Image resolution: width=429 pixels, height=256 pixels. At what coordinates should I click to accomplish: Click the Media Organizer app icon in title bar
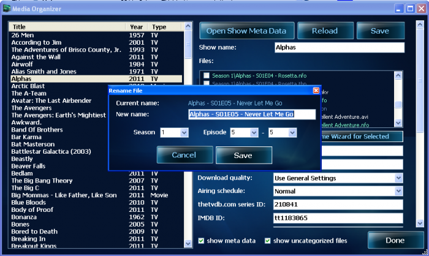tap(7, 9)
